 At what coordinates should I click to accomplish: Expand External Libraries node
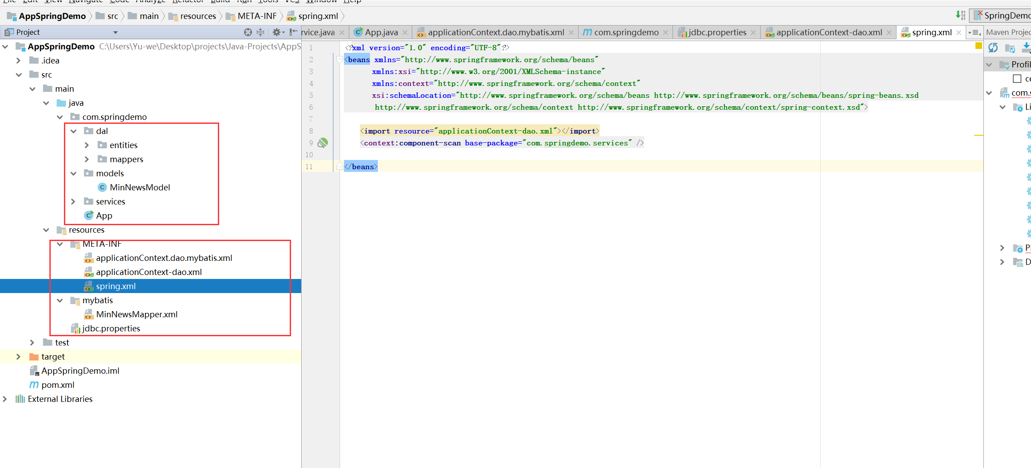[x=5, y=399]
